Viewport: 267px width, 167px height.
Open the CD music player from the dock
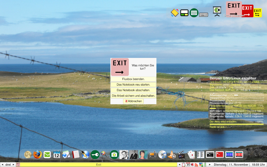tap(162, 154)
